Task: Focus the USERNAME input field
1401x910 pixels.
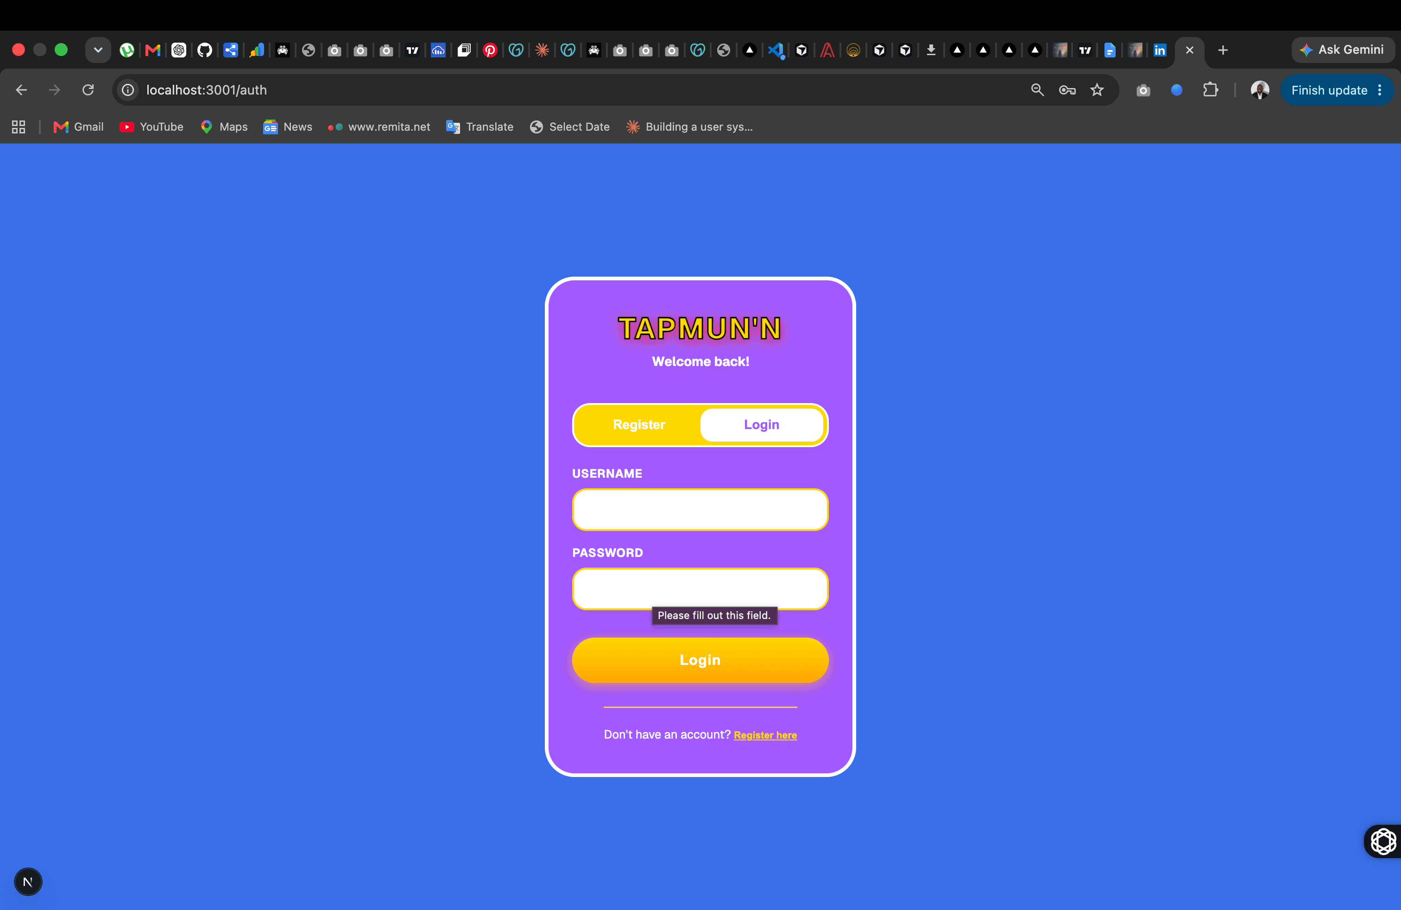Action: (700, 510)
